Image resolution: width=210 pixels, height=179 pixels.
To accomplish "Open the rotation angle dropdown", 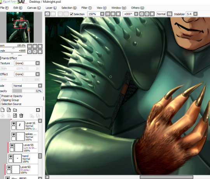I will click(x=136, y=14).
